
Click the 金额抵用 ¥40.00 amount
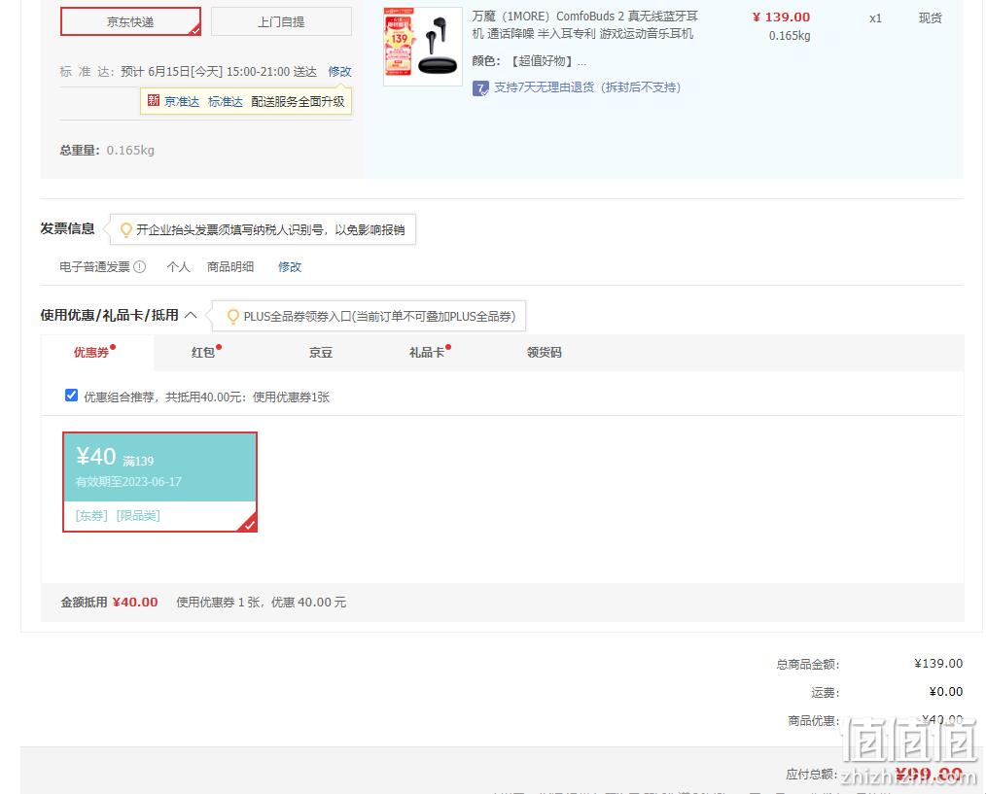click(135, 603)
